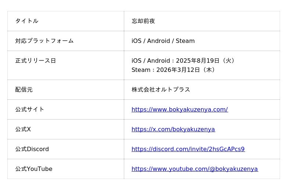Click the 株式会社オルトプラス publisher text
Viewport: 294px width, 190px height.
[x=161, y=89]
